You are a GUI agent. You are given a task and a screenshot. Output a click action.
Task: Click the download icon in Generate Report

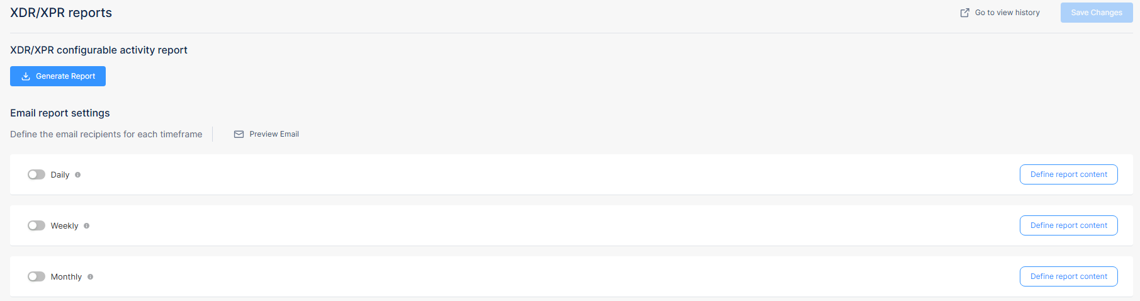point(26,76)
